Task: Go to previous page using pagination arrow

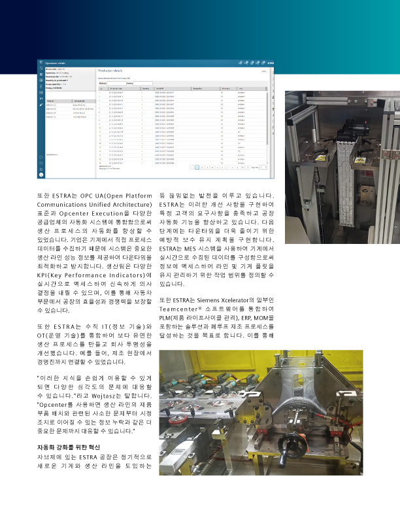Action: point(192,167)
